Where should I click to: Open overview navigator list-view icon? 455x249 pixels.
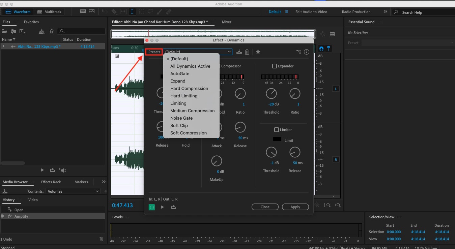point(332,34)
